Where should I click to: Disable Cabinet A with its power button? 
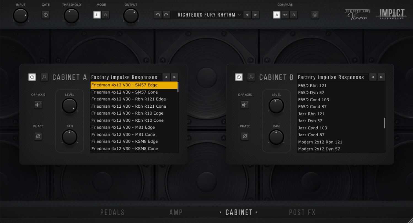coord(32,77)
